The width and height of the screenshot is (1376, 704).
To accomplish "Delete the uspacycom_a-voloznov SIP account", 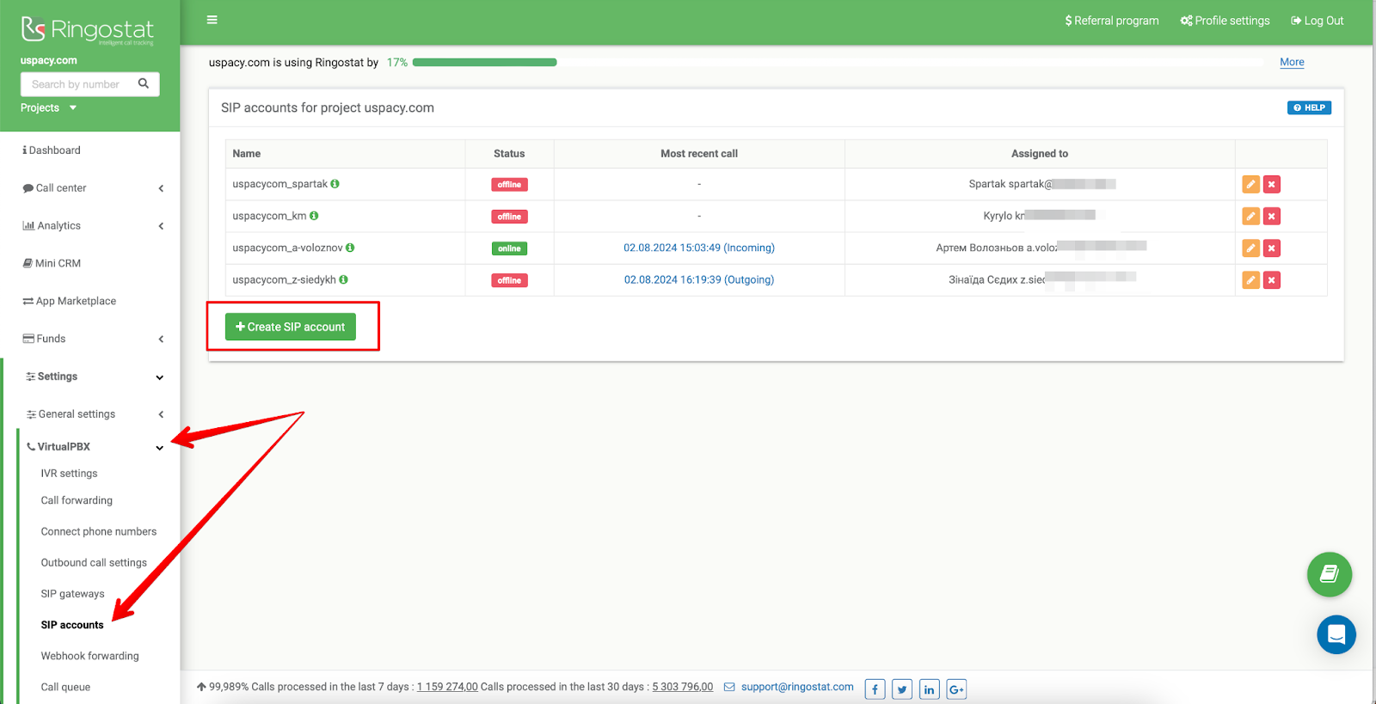I will pos(1272,248).
